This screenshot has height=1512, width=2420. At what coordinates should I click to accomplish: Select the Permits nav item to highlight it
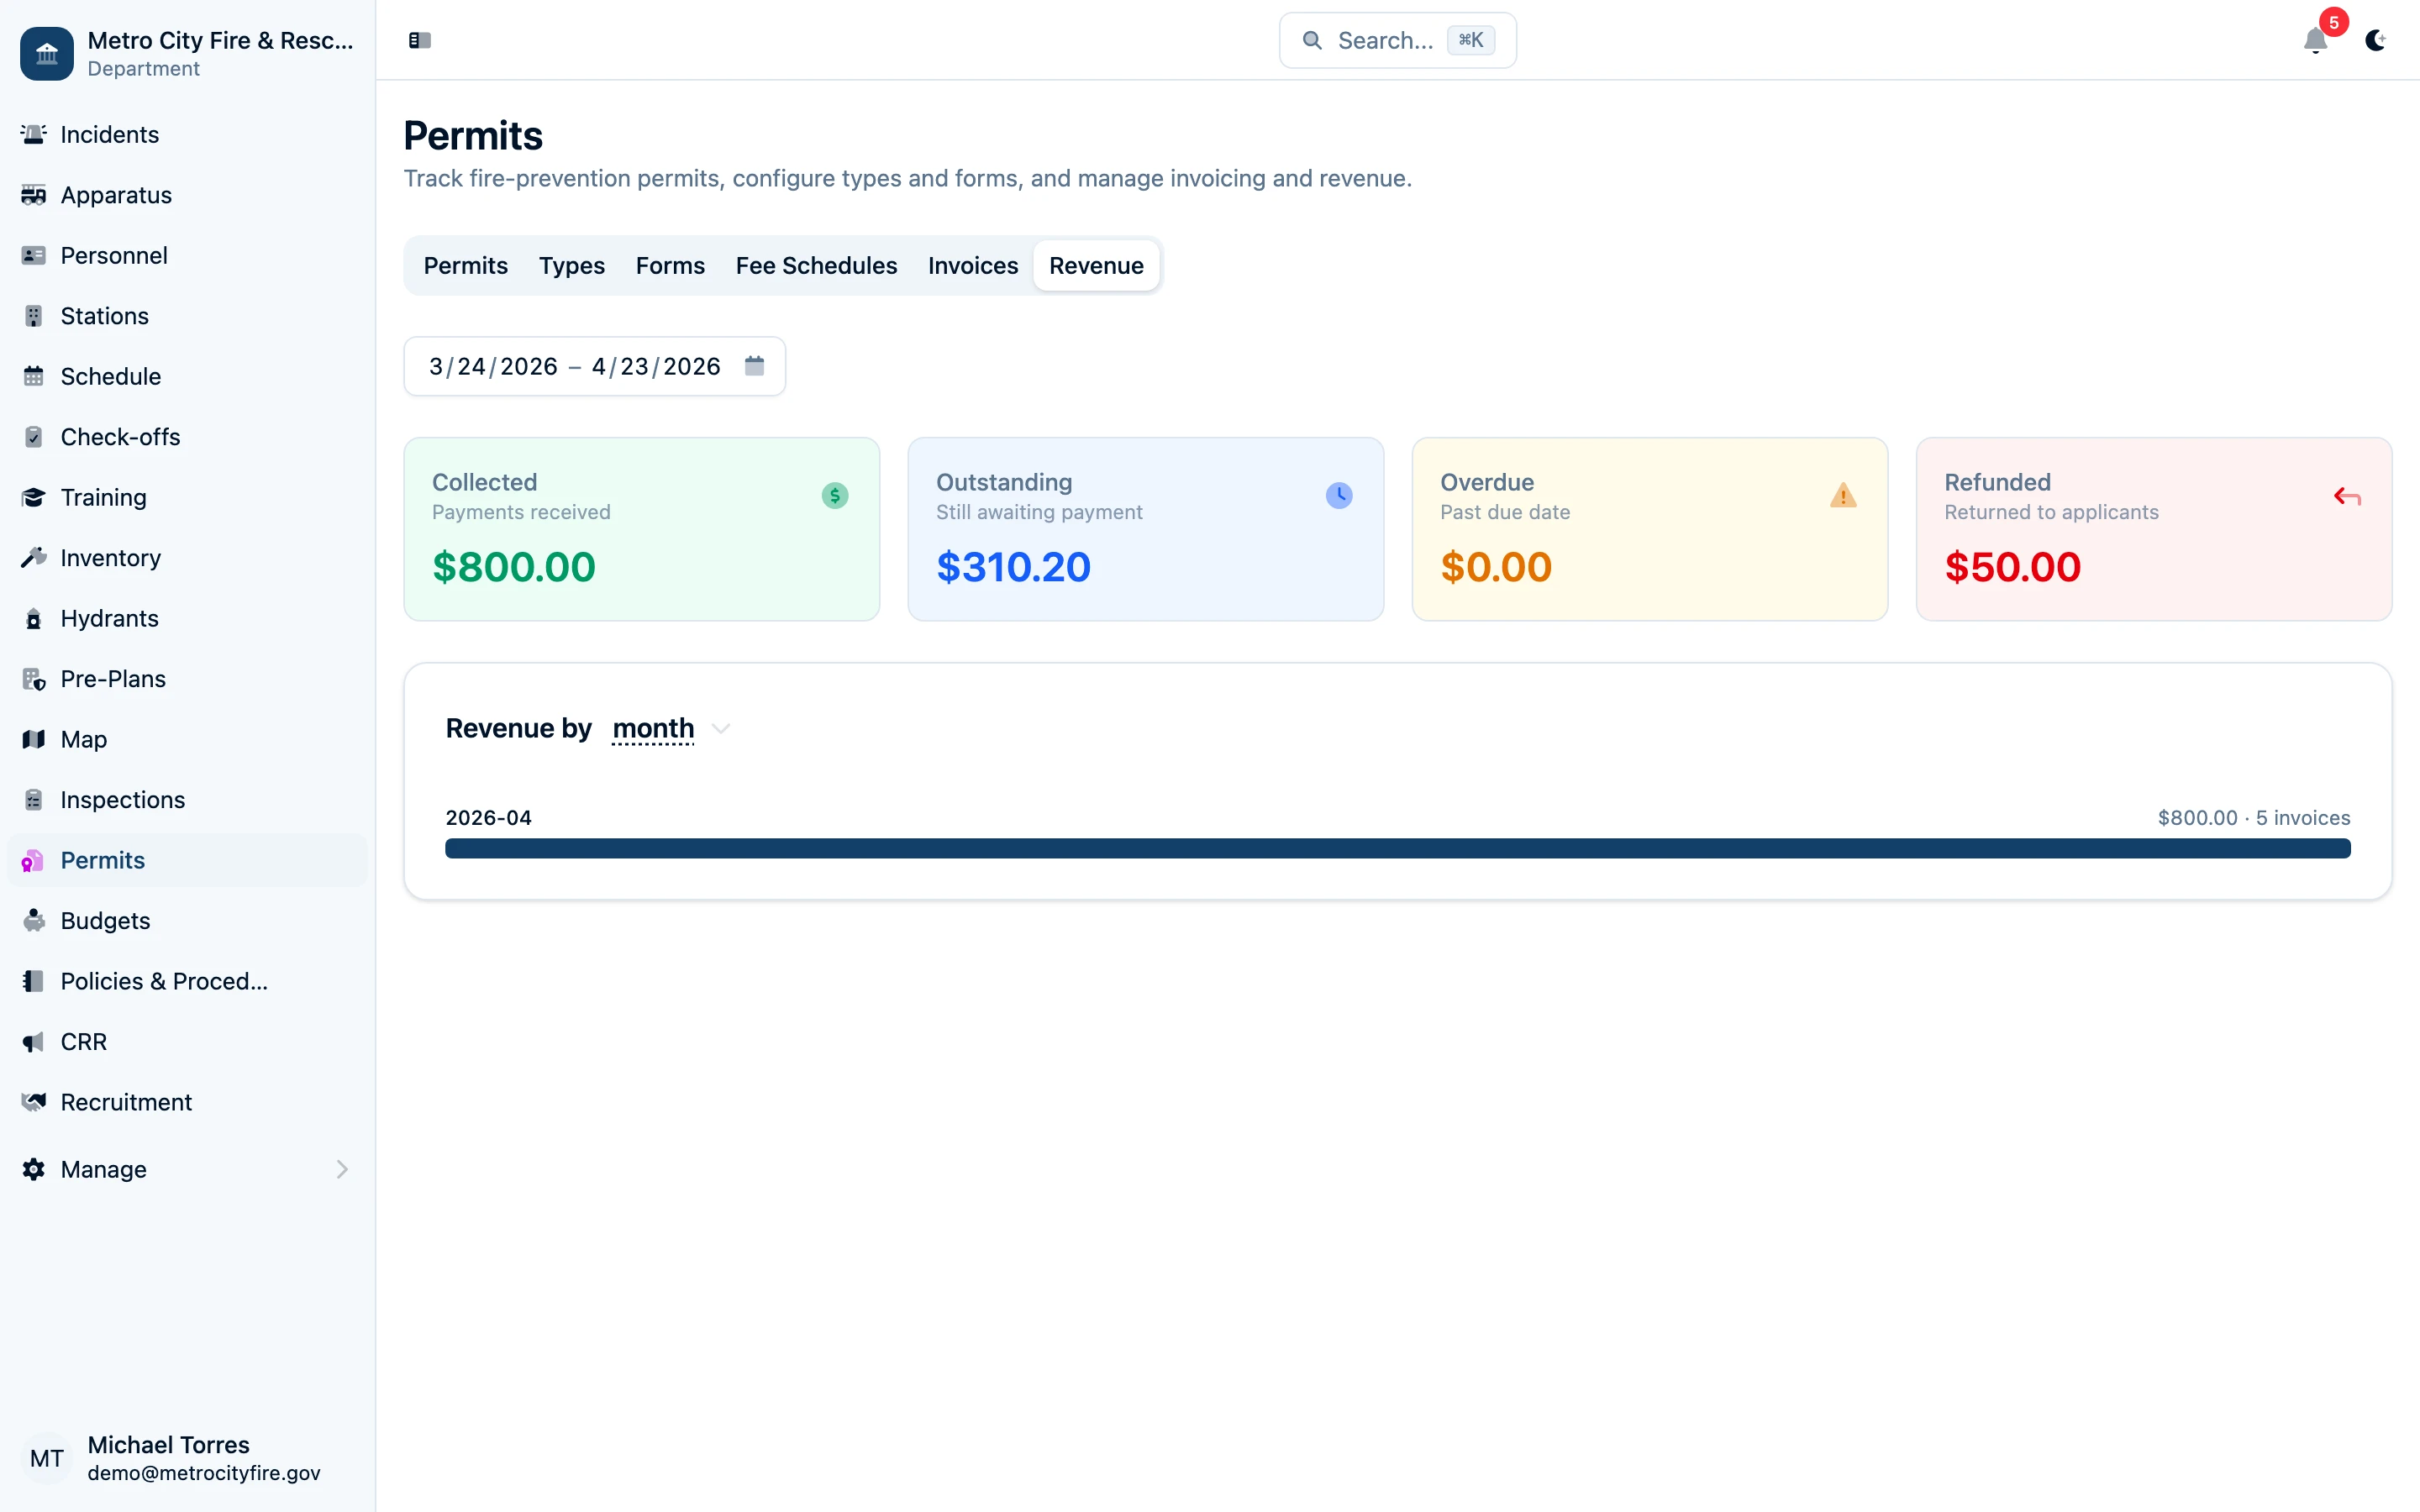click(x=102, y=860)
